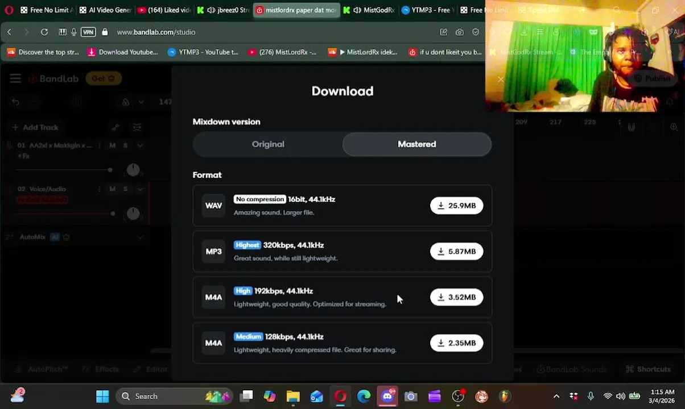
Task: Close the Download dialog with the X
Action: pos(501,79)
